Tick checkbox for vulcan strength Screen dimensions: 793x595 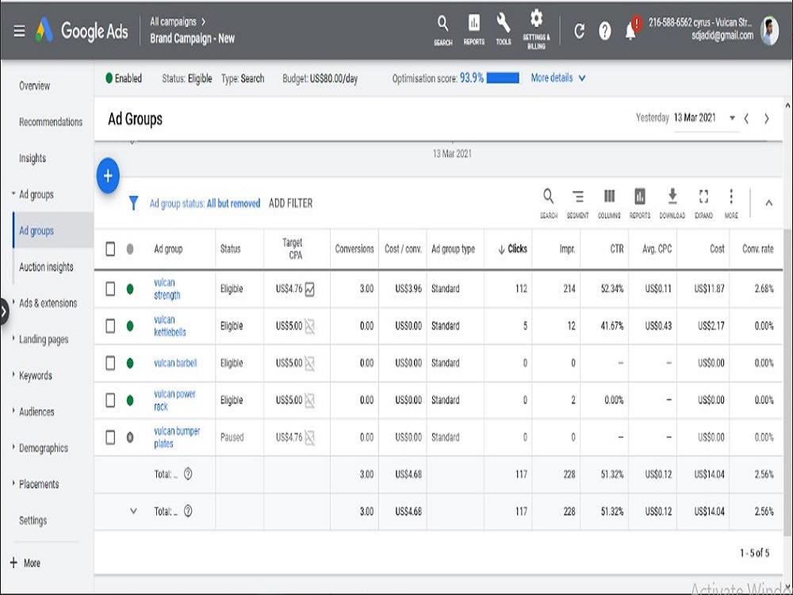110,289
